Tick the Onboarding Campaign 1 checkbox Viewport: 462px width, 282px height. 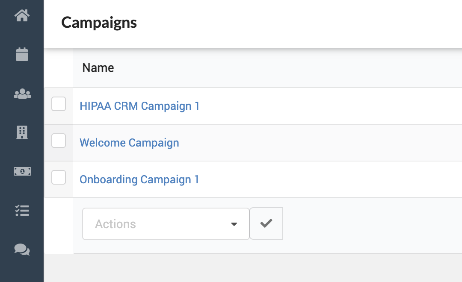(x=59, y=177)
